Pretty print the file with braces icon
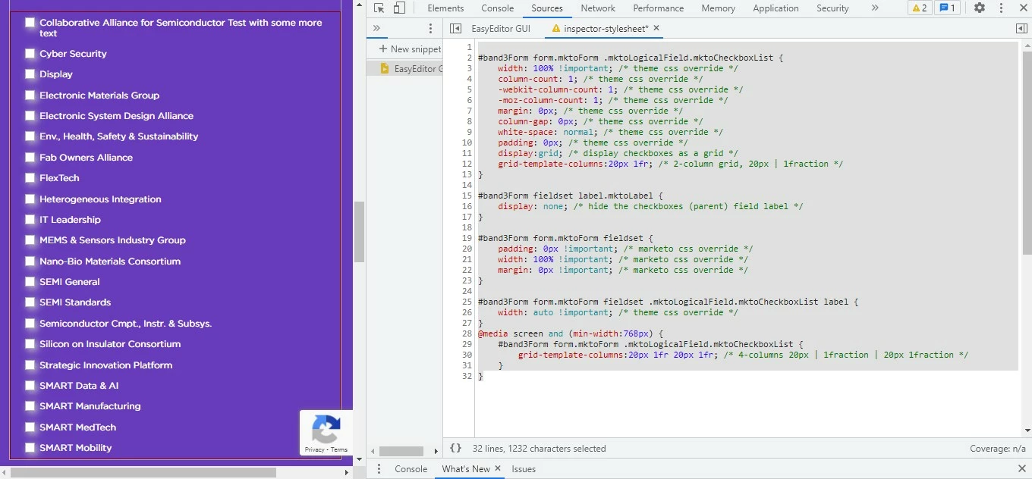 pyautogui.click(x=455, y=449)
